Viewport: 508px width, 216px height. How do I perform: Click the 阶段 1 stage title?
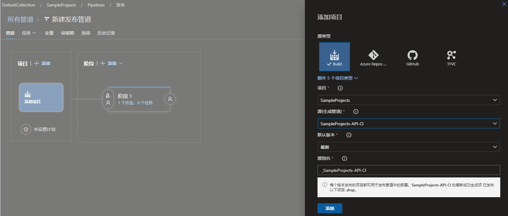tap(125, 96)
